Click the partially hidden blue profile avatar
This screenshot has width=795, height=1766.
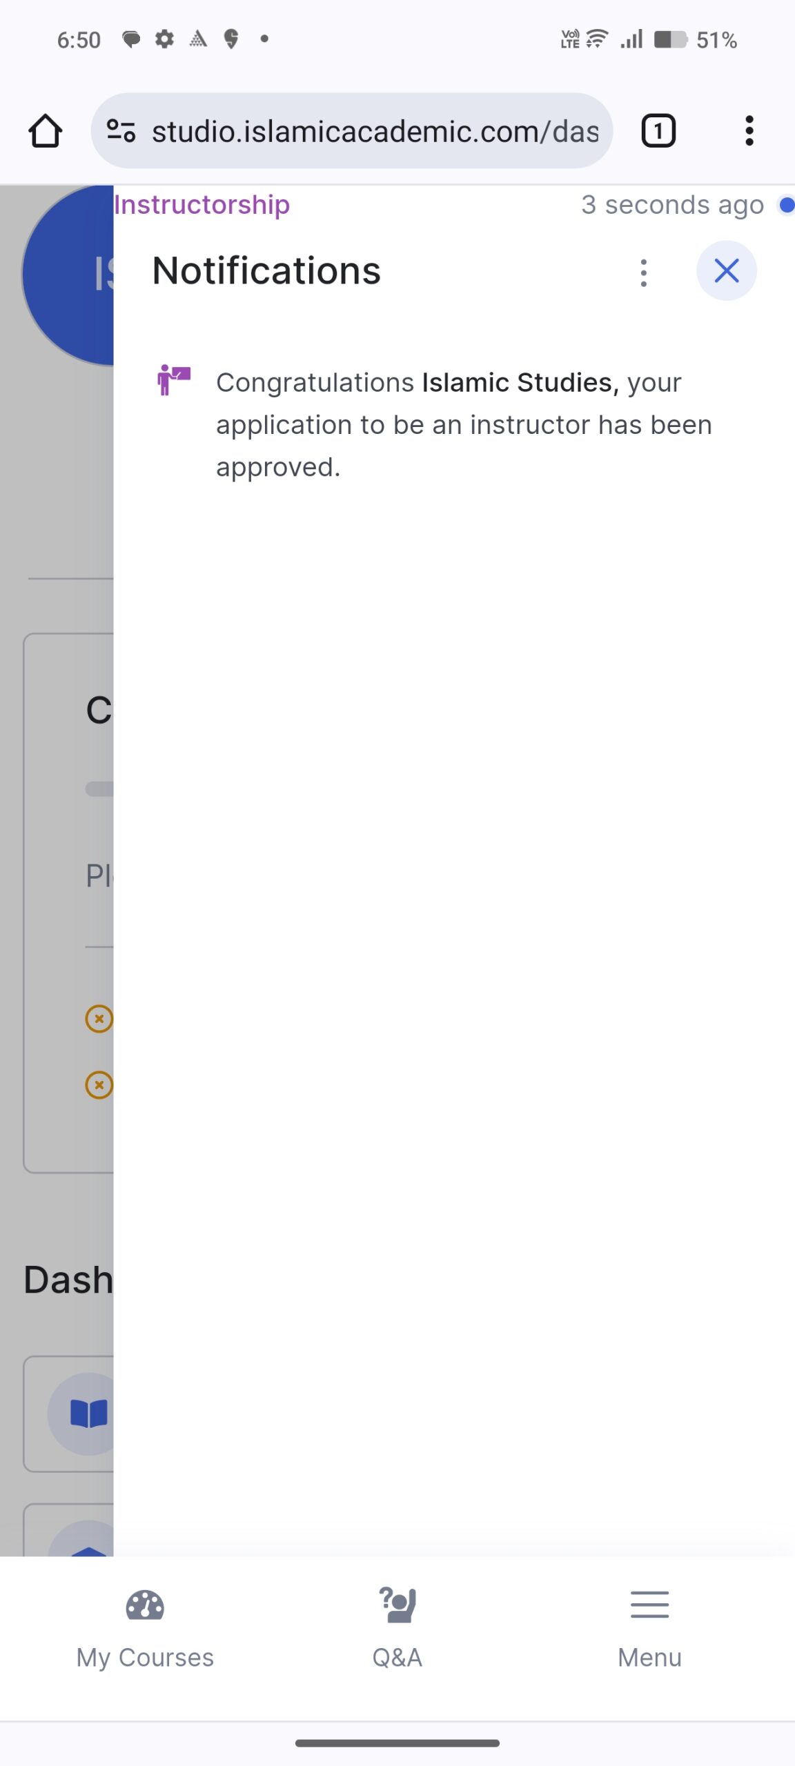coord(68,275)
